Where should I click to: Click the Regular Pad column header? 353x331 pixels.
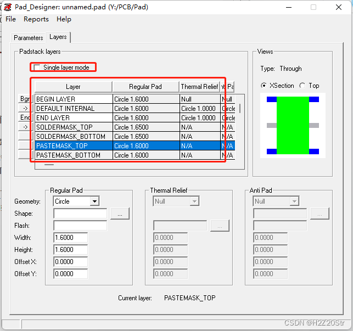tap(145, 87)
